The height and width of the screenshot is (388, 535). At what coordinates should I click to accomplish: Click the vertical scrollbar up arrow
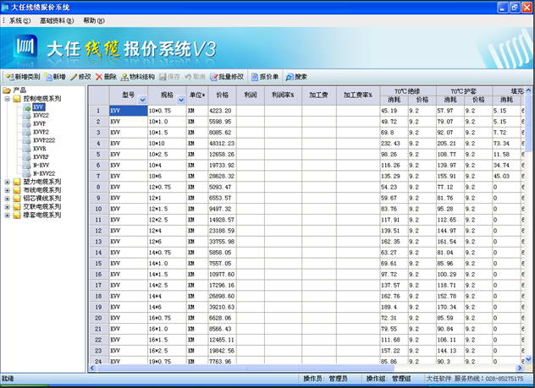528,90
